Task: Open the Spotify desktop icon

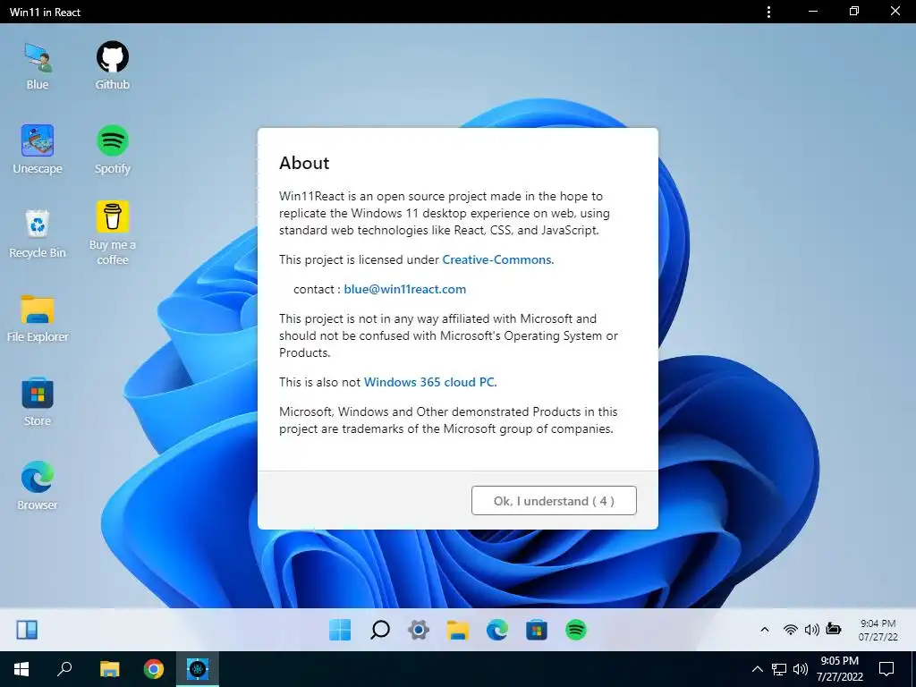Action: (x=112, y=149)
